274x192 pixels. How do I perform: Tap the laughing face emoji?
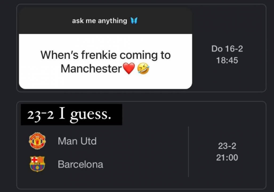(x=143, y=69)
